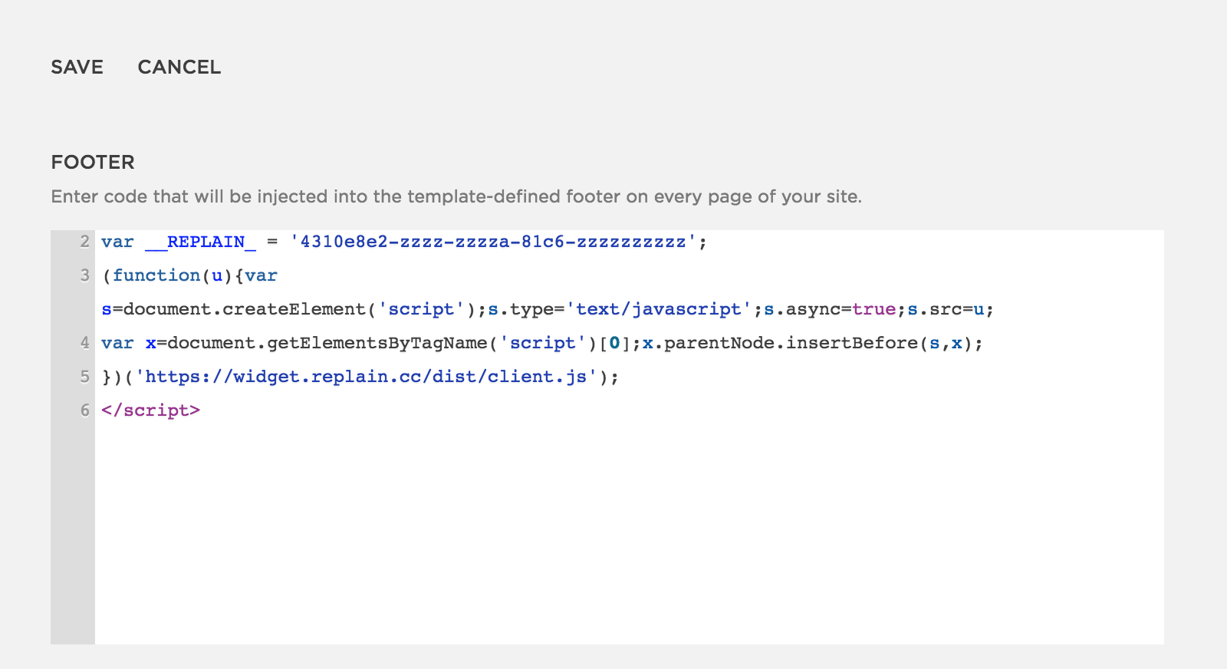The image size is (1227, 669).
Task: Click the SAVE button
Action: tap(77, 68)
